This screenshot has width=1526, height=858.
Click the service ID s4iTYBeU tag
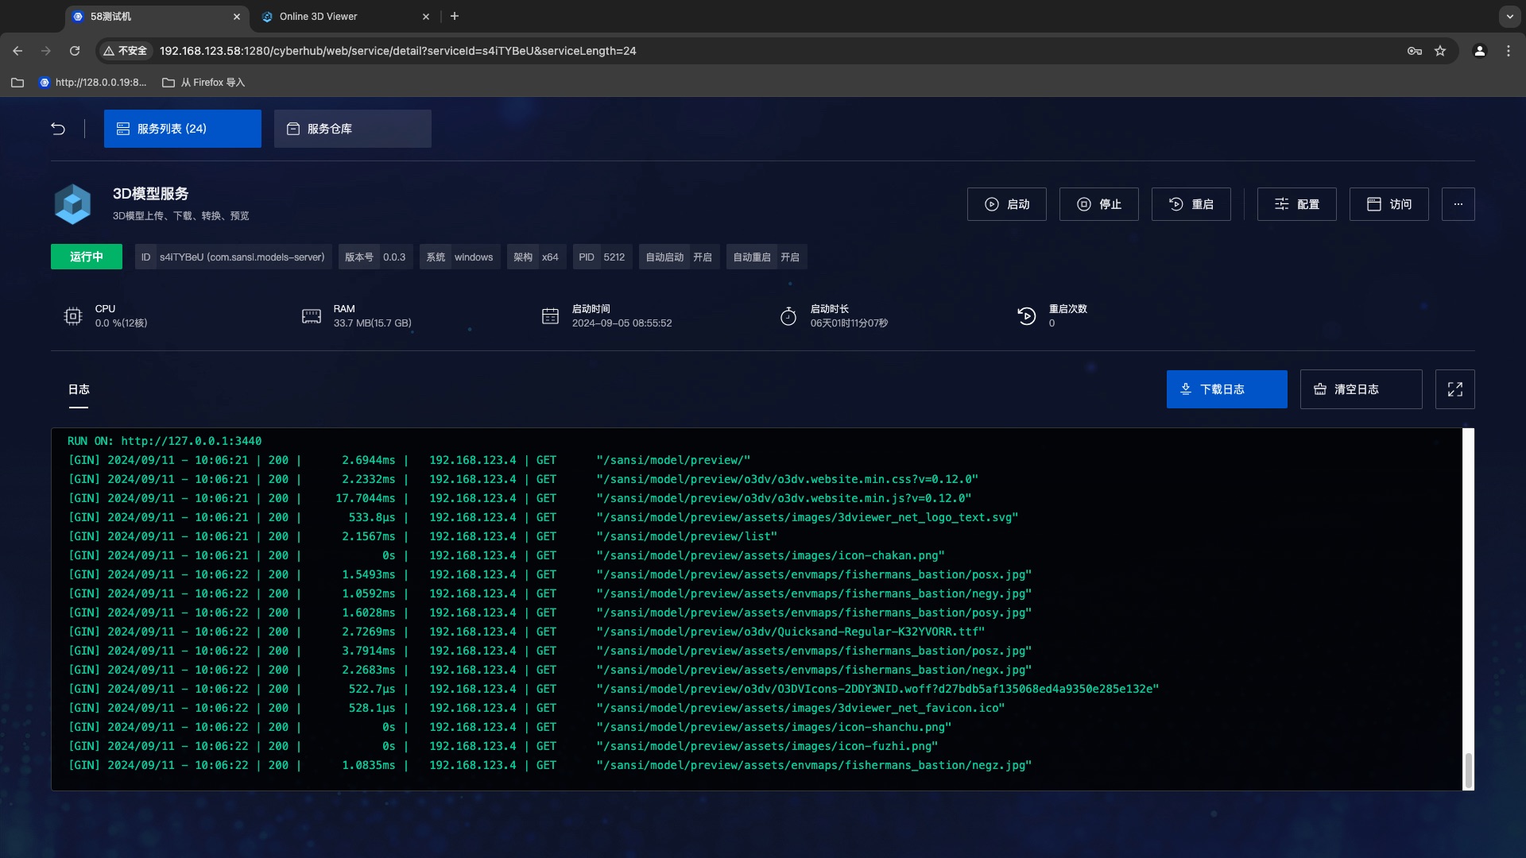[x=233, y=257]
